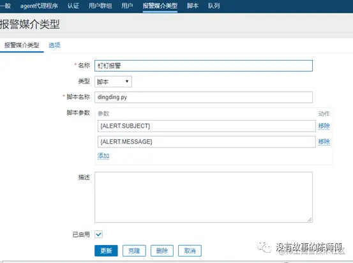This screenshot has width=353, height=263.
Task: Open the 类型 dropdown showing 脚本
Action: click(113, 82)
